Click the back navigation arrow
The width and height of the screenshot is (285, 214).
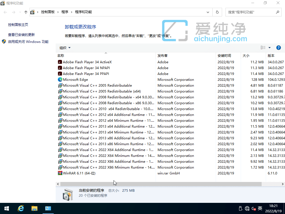[x=5, y=12]
